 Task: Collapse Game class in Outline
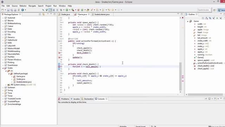[188, 21]
